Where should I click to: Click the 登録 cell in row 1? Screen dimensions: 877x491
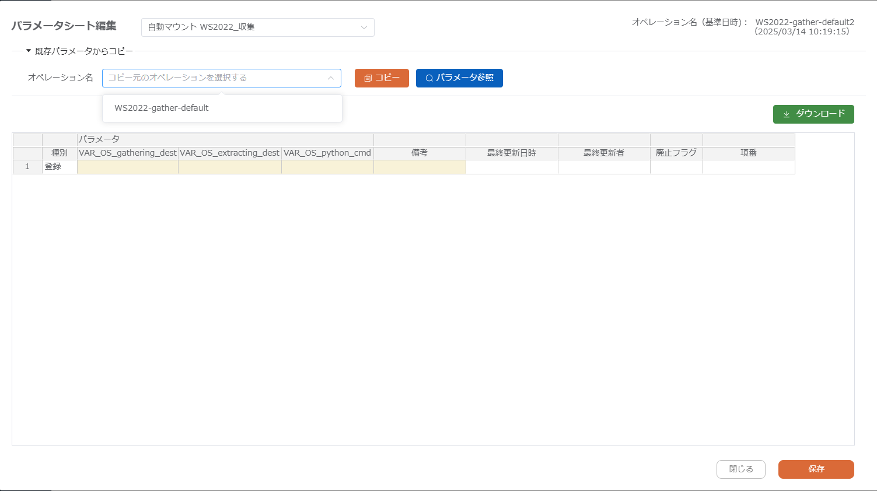[60, 167]
